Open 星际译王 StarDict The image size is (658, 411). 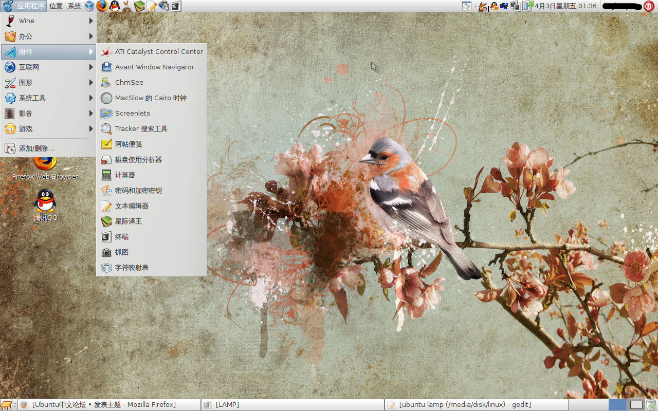tap(152, 221)
